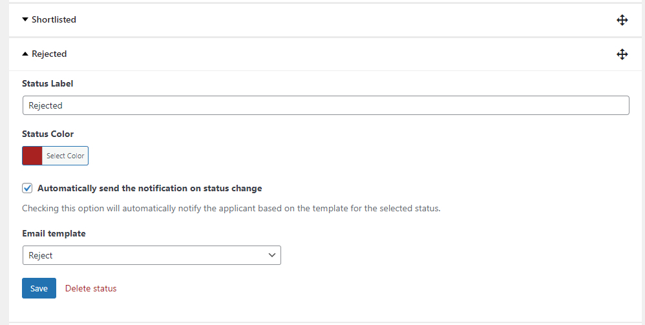The height and width of the screenshot is (325, 645).
Task: Click the move handle icon for Rejected
Action: [x=622, y=54]
